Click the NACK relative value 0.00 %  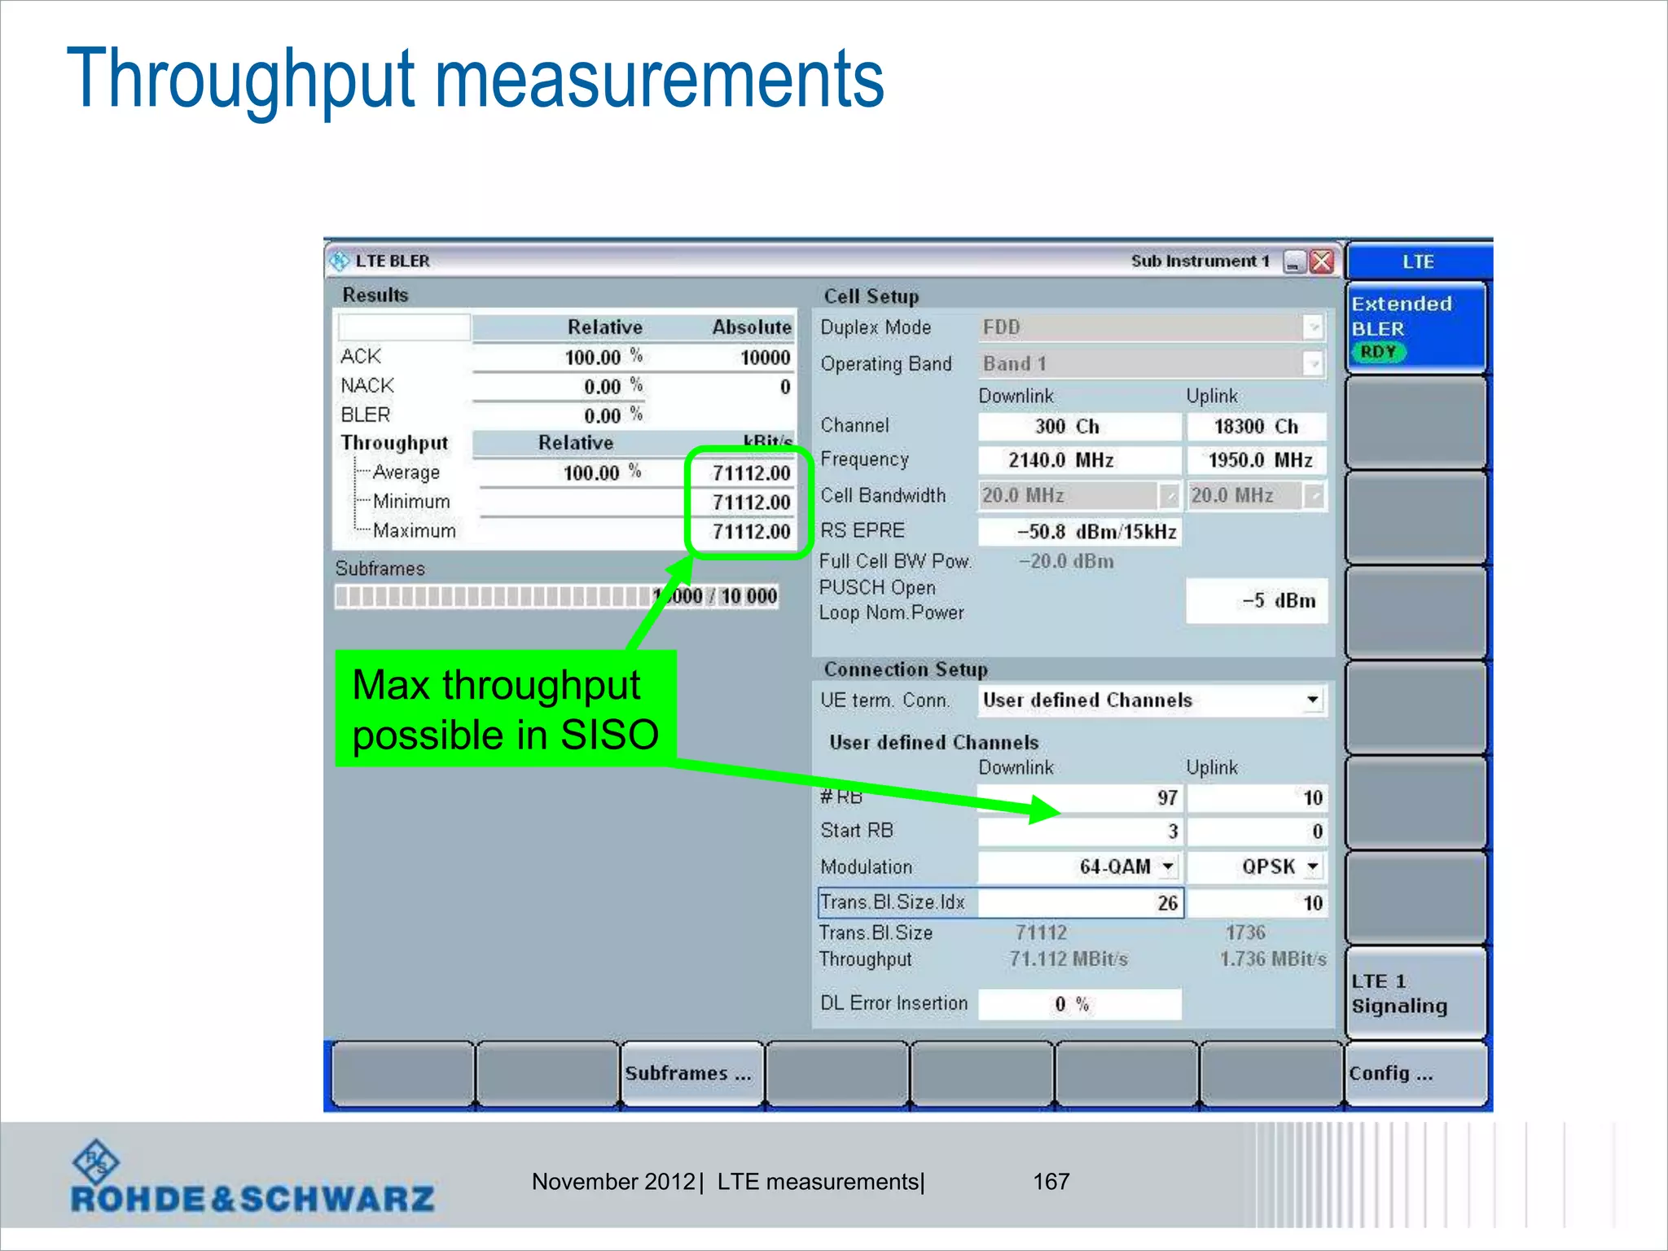pos(613,386)
